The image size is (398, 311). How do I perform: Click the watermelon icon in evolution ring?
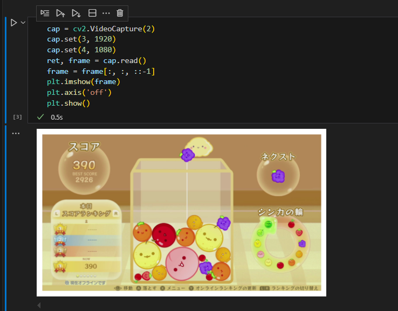(268, 224)
